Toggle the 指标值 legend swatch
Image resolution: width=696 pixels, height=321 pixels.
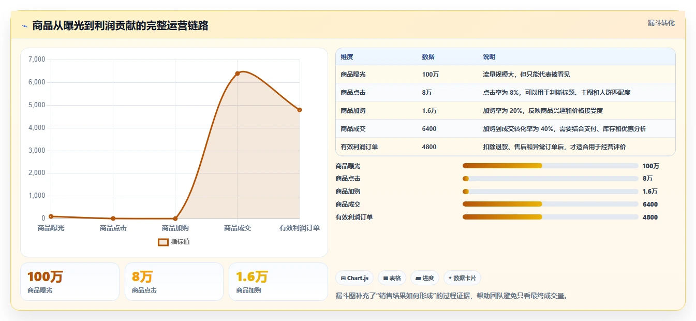tap(163, 242)
